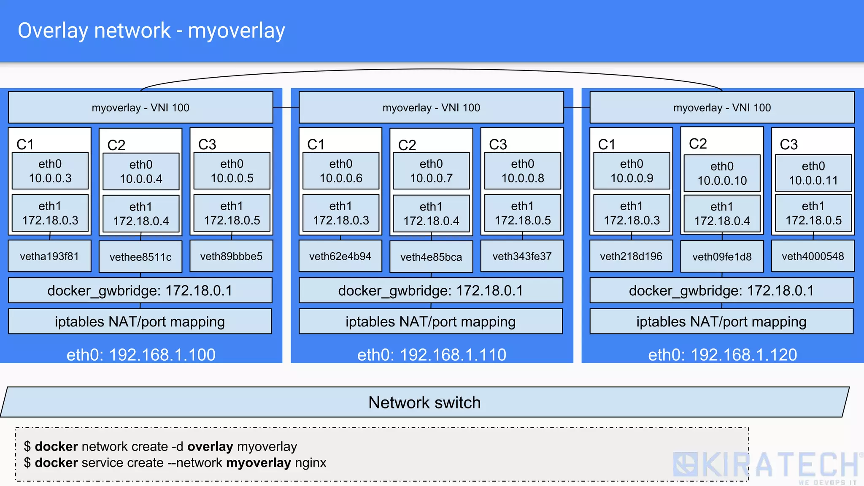Image resolution: width=864 pixels, height=486 pixels.
Task: Select the docker network create command line
Action: (x=160, y=446)
